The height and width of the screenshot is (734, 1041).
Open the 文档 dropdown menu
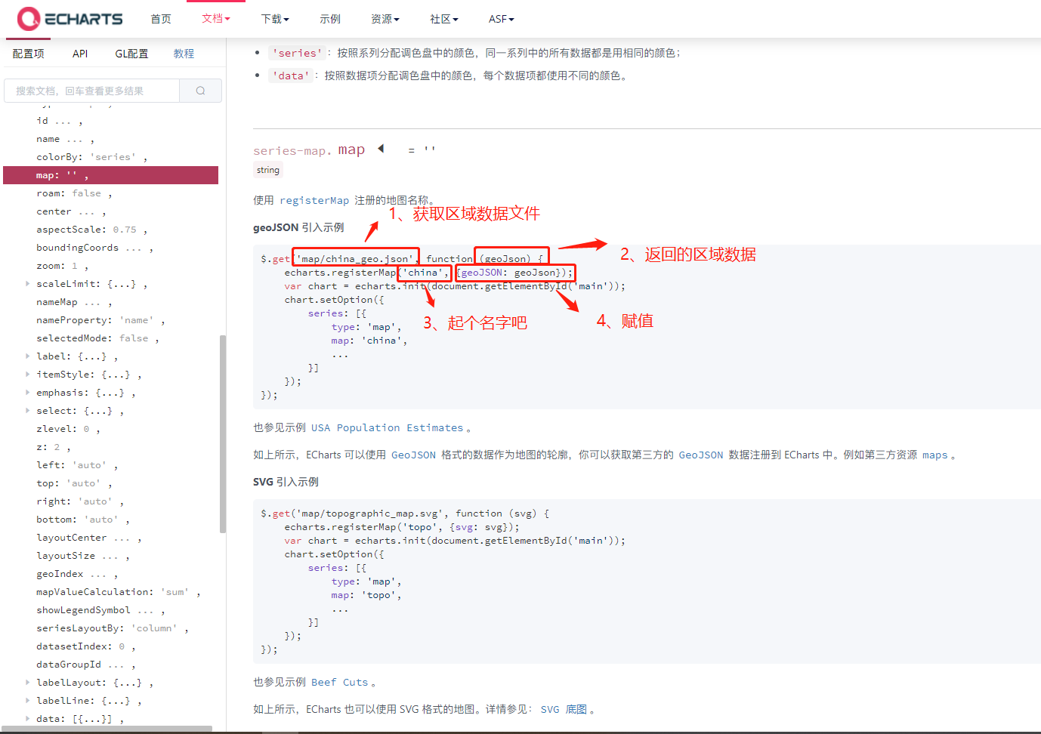click(215, 19)
